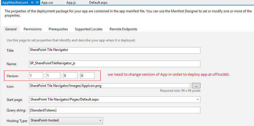This screenshot has width=254, height=126.
Task: Click the first Version number box
Action: [x=36, y=76]
